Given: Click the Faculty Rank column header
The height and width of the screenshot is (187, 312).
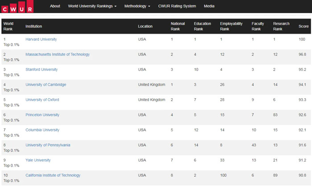Looking at the screenshot, I should (x=258, y=26).
